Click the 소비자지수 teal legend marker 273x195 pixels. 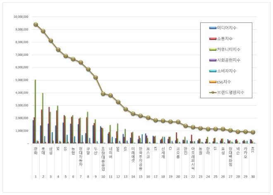pyautogui.click(x=213, y=71)
